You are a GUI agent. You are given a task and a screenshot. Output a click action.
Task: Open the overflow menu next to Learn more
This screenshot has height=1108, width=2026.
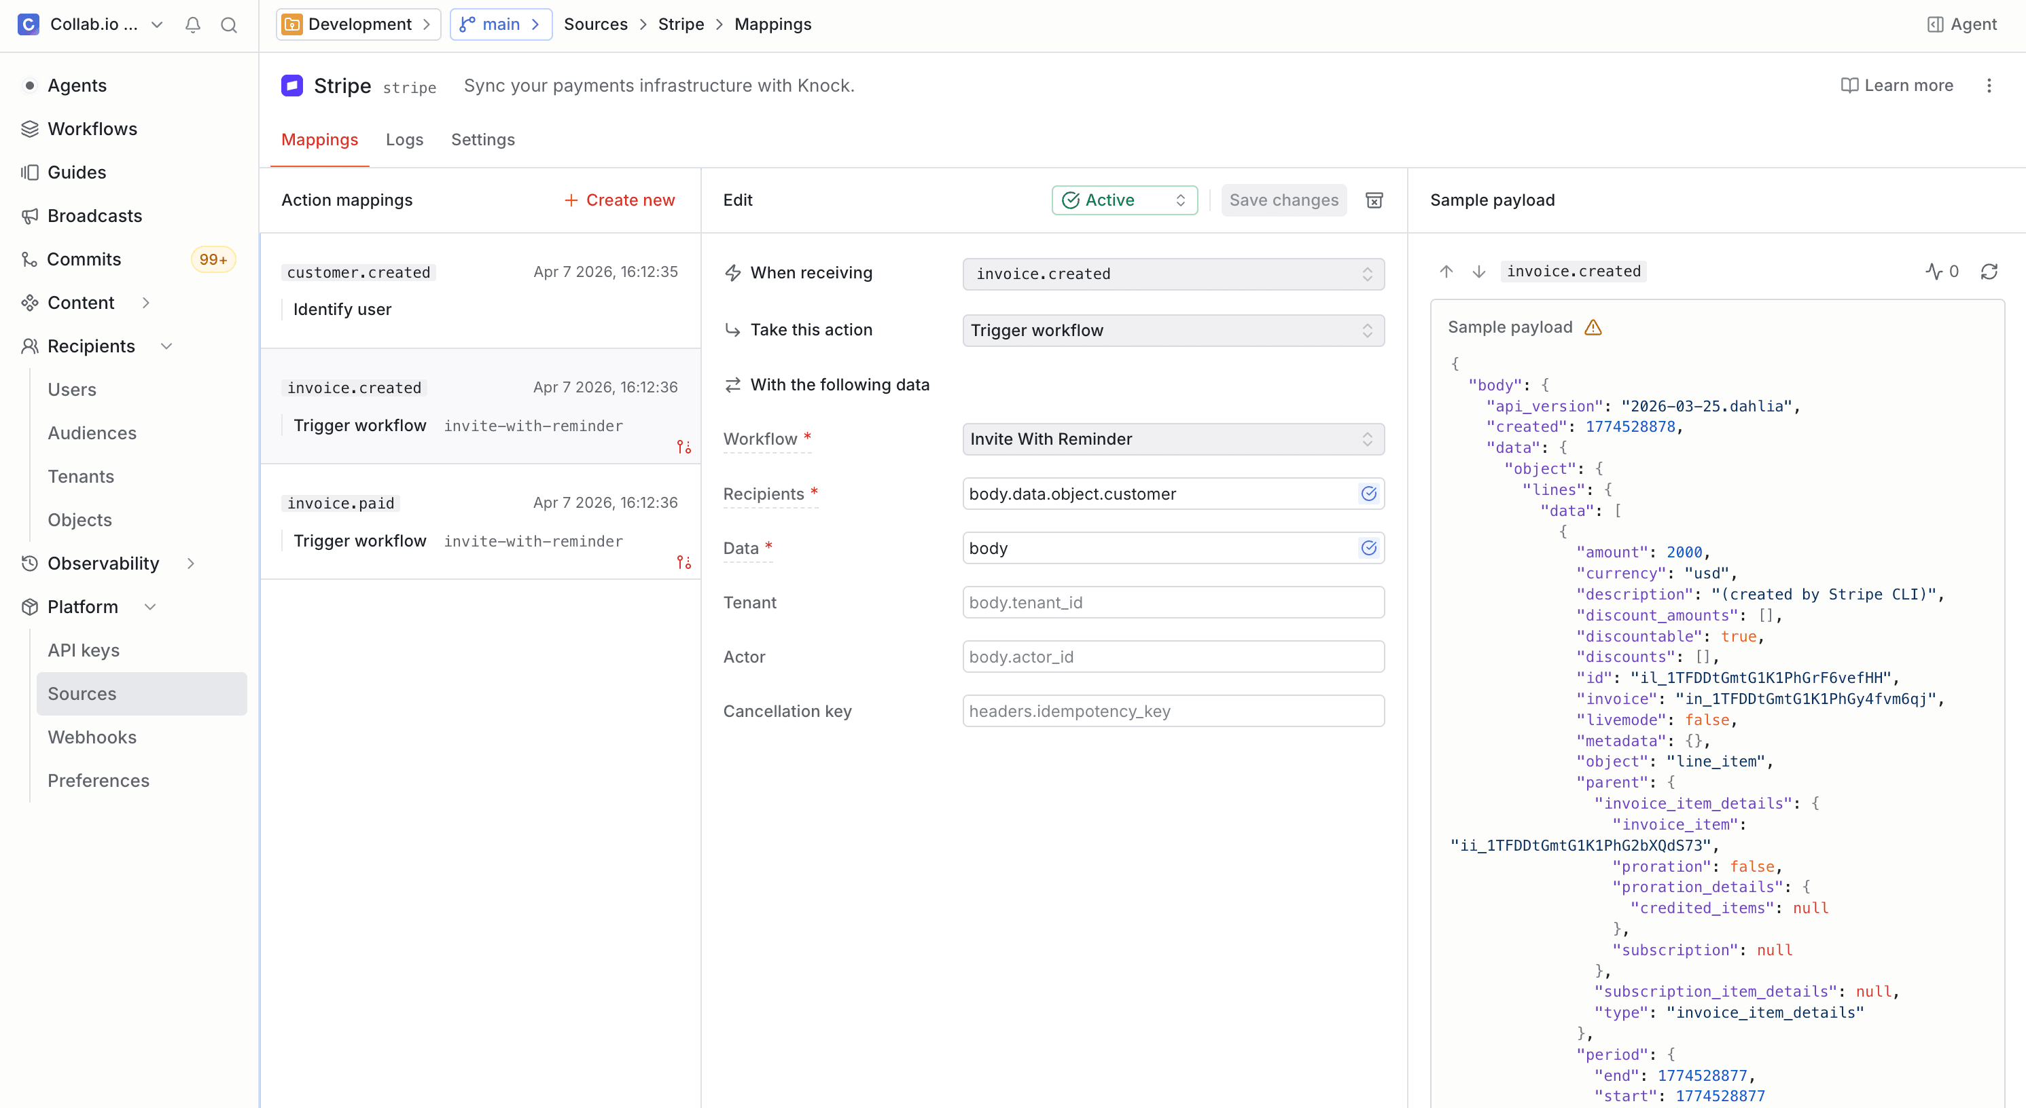coord(1989,86)
